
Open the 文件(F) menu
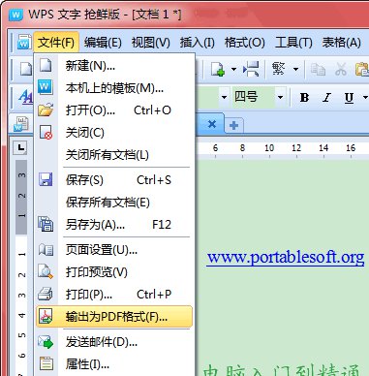[x=56, y=43]
